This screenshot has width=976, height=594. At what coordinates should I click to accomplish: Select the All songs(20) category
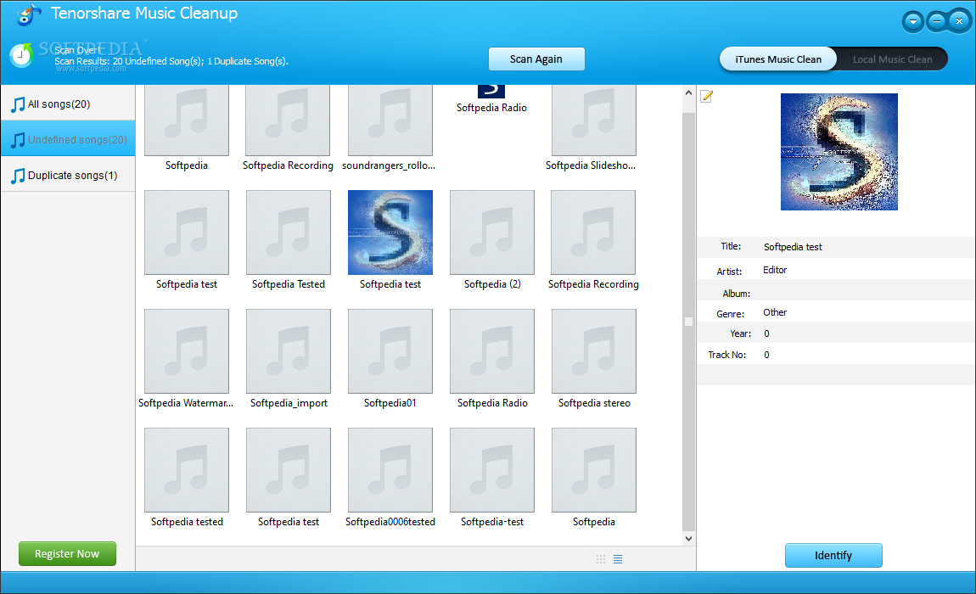[68, 104]
